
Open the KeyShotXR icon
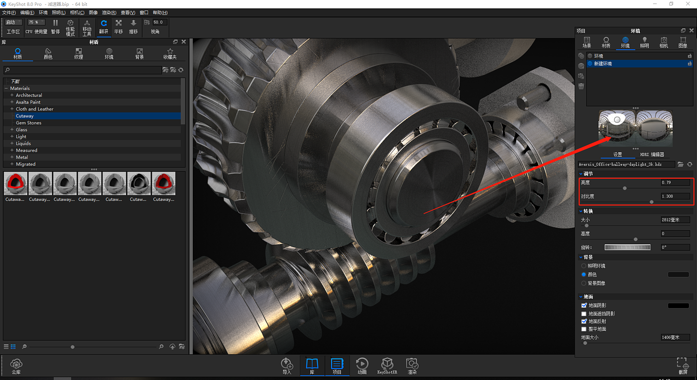387,366
